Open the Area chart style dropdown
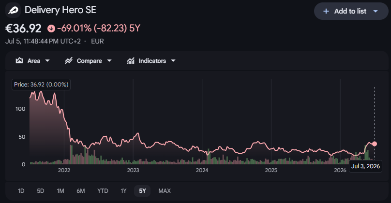This screenshot has height=203, width=391. tap(47, 60)
